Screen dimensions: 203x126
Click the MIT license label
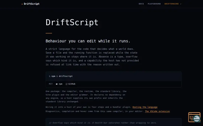[x=51, y=84]
